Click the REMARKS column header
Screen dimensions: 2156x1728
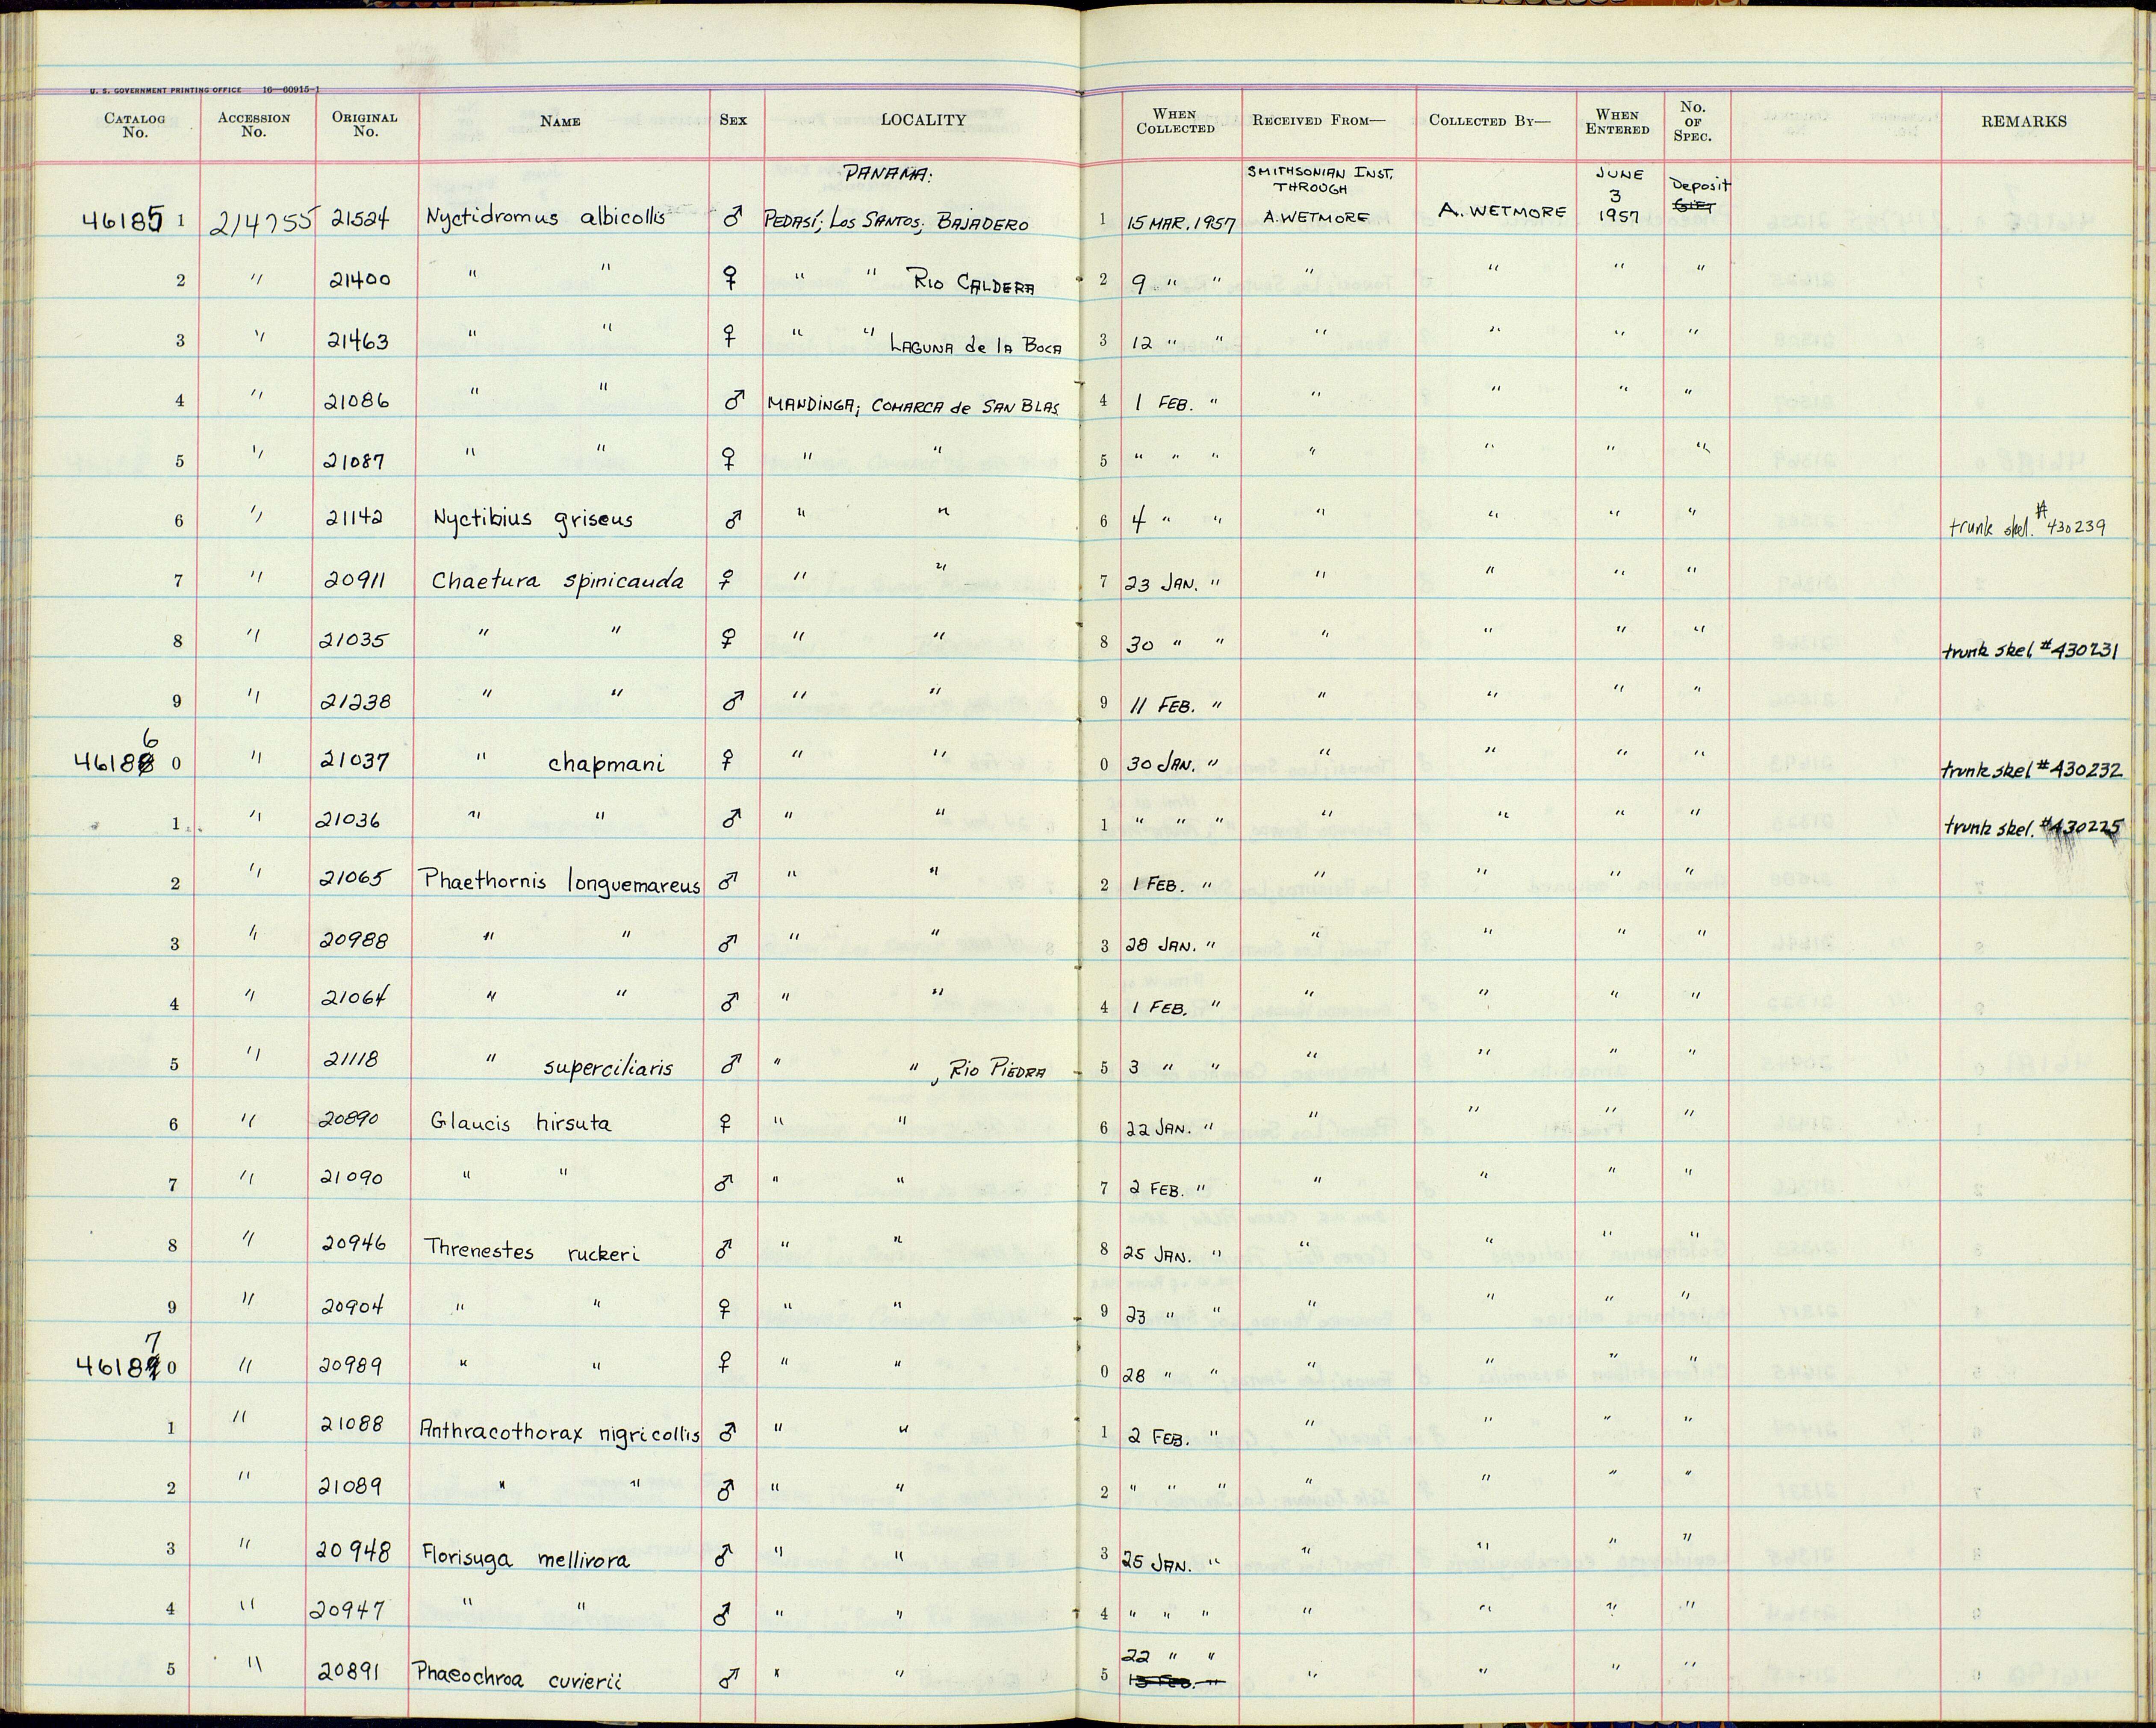tap(2023, 121)
